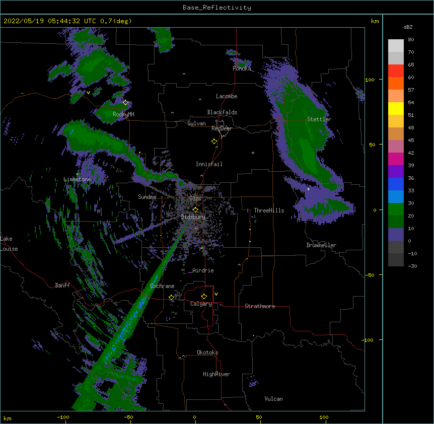The image size is (434, 424).
Task: Click the Ponoka city label
Action: pos(242,68)
